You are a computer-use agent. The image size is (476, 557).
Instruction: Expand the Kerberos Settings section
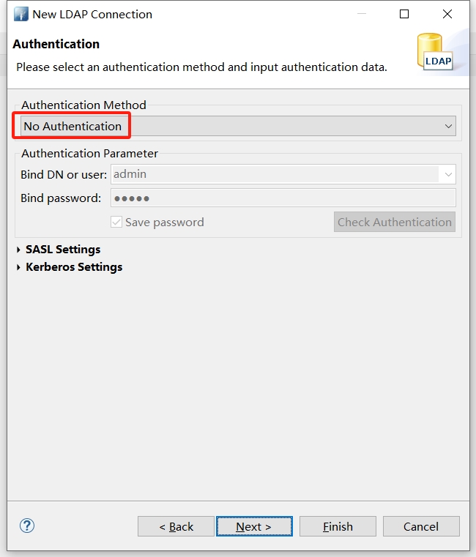point(19,267)
